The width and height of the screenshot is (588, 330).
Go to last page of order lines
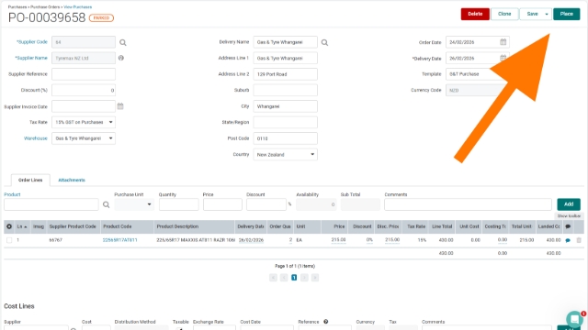click(315, 278)
